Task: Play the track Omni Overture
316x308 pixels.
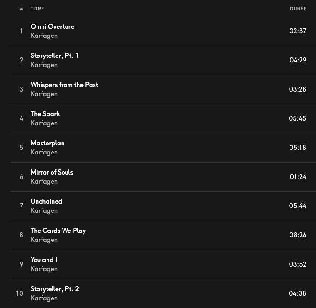Action: 52,26
